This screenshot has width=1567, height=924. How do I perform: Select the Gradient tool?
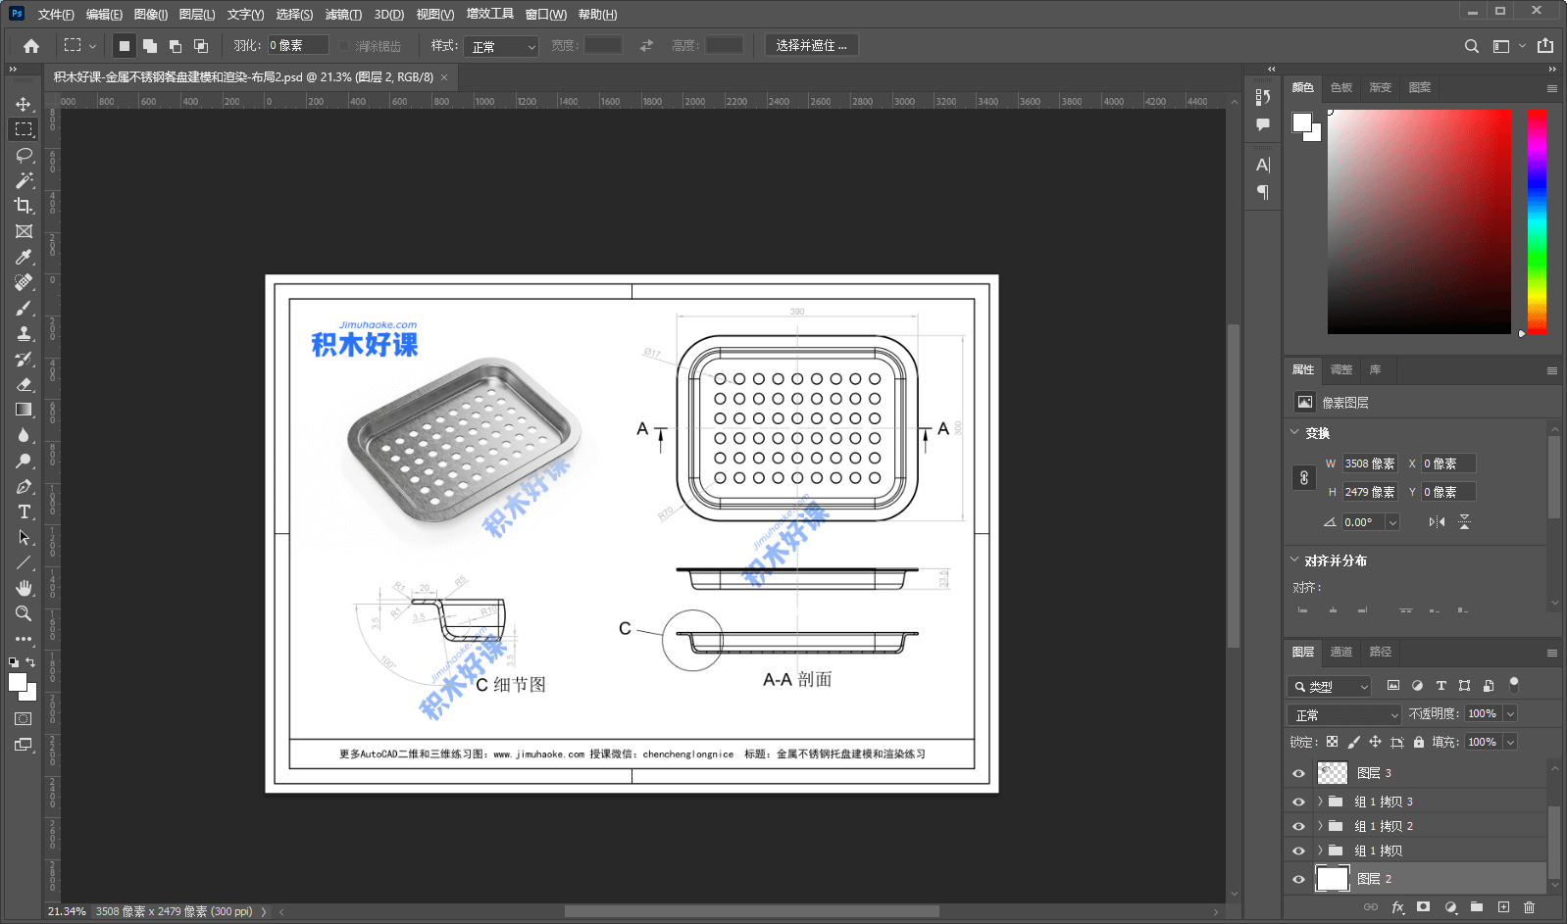pyautogui.click(x=24, y=410)
